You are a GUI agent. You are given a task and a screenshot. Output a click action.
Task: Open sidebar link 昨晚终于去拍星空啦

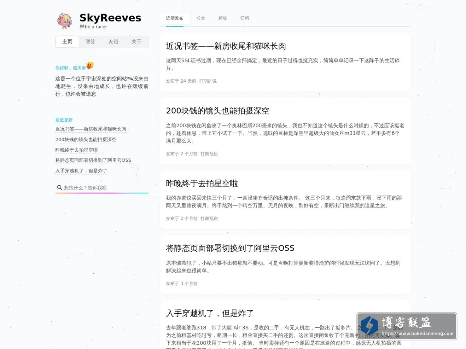coord(77,150)
